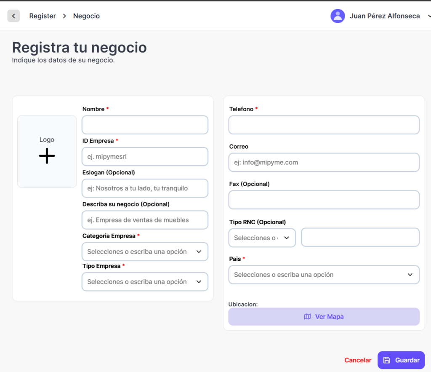Click the ID Empresa text field
Image resolution: width=431 pixels, height=372 pixels.
[145, 157]
